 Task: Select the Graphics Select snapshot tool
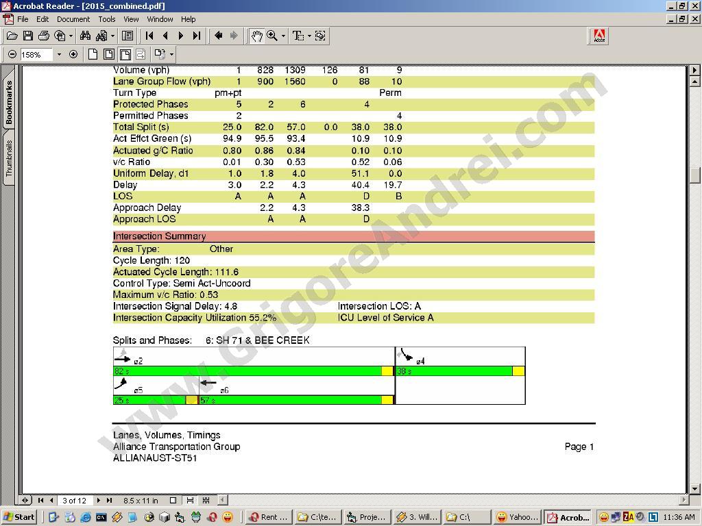point(320,36)
